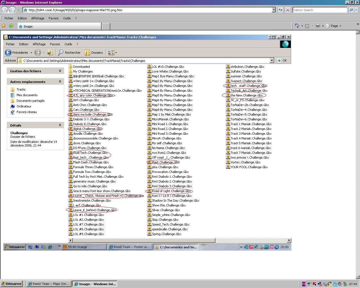Screen dimensions: 360x288
Task: Click the Views icon in Explorer toolbar
Action: 111,53
